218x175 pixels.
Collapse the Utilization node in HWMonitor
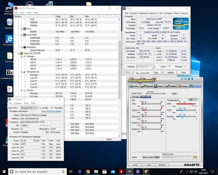click(22, 47)
